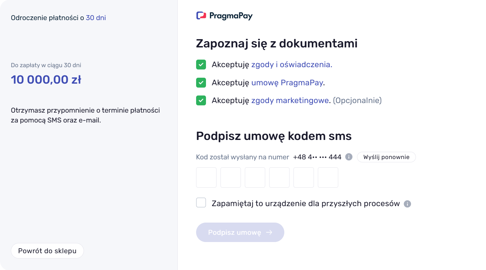
Task: Click arrow icon on Podpisz umowę button
Action: (269, 232)
